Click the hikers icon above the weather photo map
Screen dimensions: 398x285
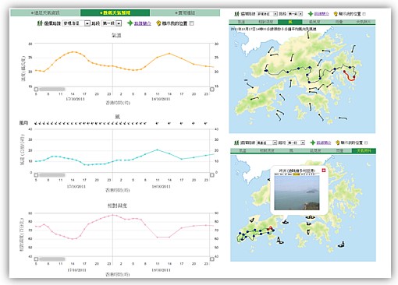(236, 142)
